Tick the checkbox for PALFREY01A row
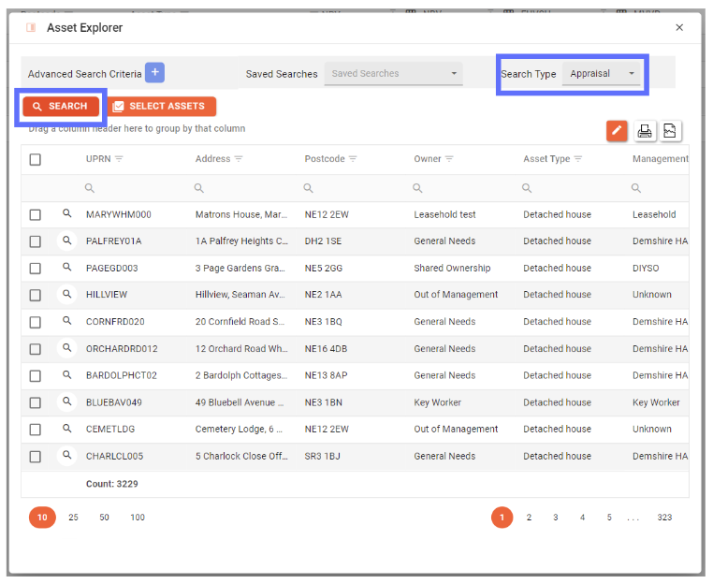This screenshot has height=584, width=713. (36, 241)
